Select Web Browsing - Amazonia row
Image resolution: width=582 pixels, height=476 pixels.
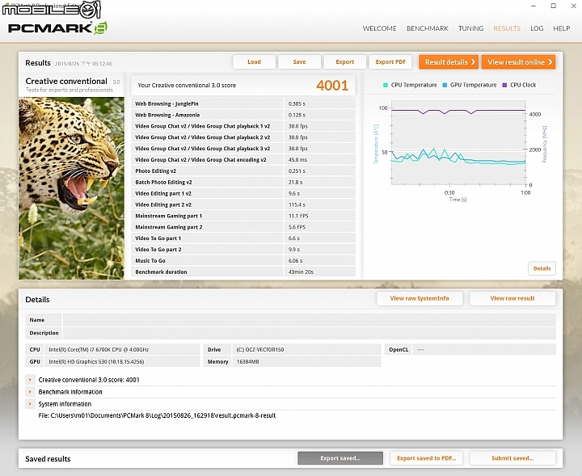pyautogui.click(x=243, y=115)
